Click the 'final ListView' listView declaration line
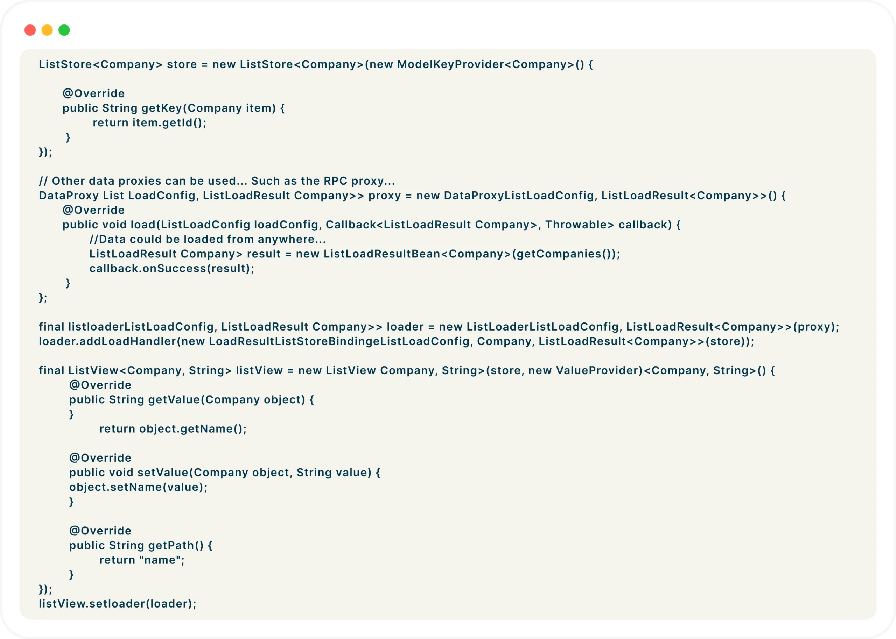Viewport: 896px width, 639px height. click(406, 370)
